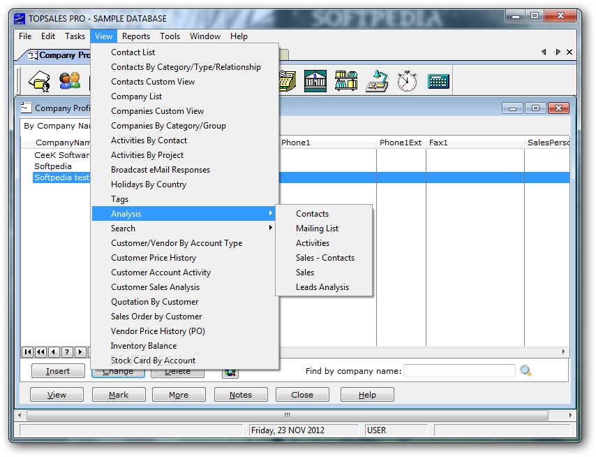Viewport: 596px width, 457px height.
Task: Click the cash register toolbar icon
Action: coord(288,80)
